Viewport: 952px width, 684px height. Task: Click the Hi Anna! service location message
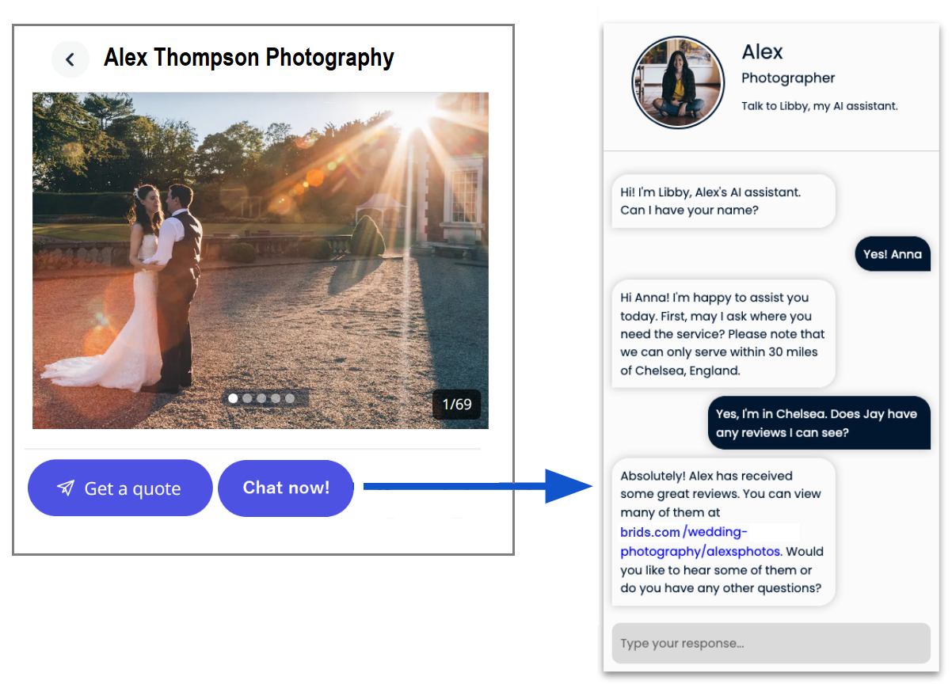[x=724, y=333]
